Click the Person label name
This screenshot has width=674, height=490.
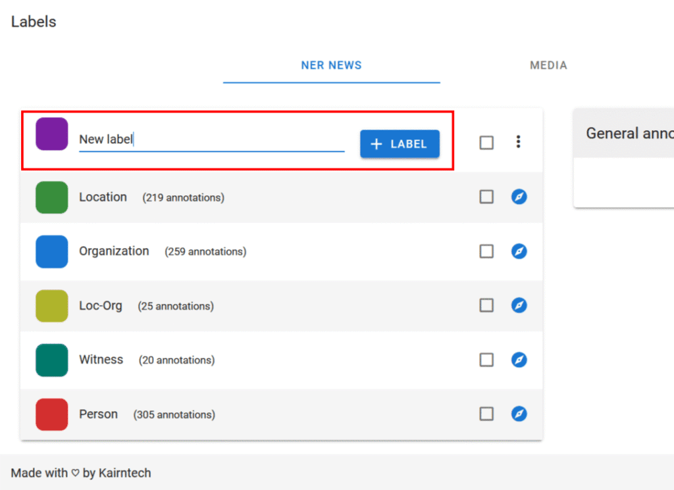tap(99, 414)
